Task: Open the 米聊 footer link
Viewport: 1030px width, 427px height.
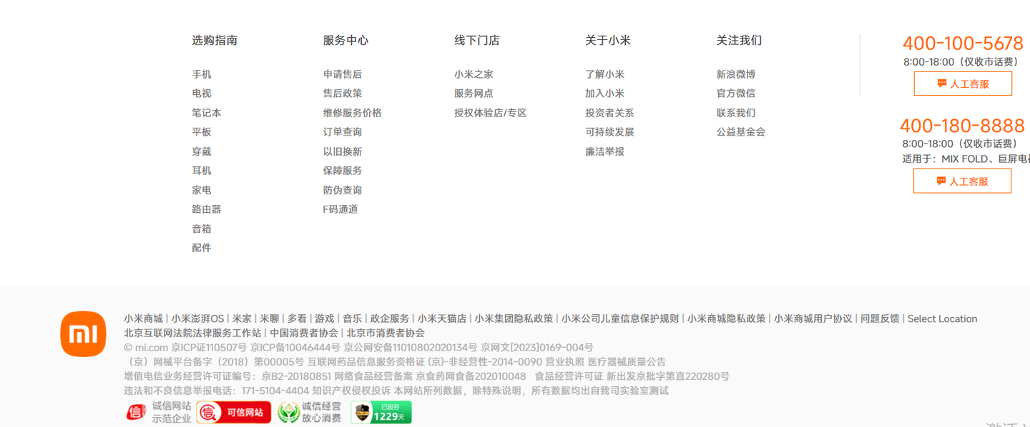Action: point(269,318)
